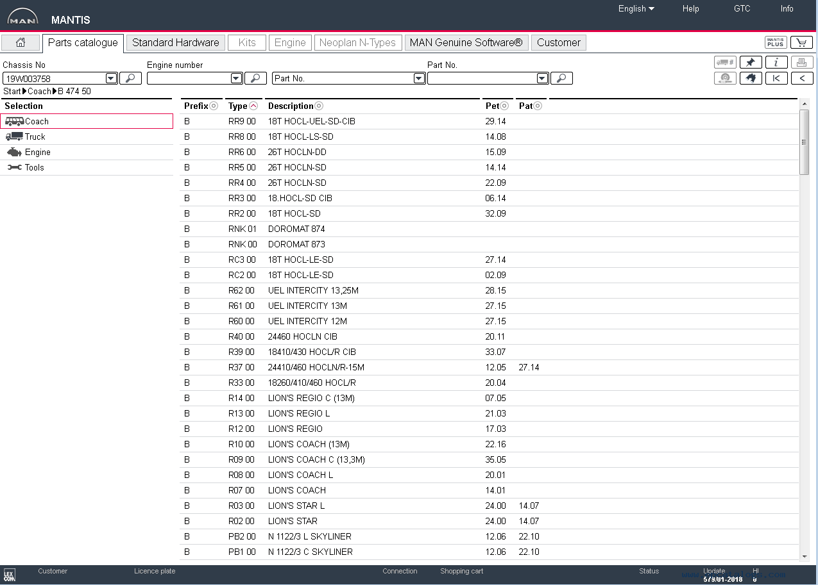Go back with the < arrow icon
This screenshot has height=585, width=818.
pos(802,78)
